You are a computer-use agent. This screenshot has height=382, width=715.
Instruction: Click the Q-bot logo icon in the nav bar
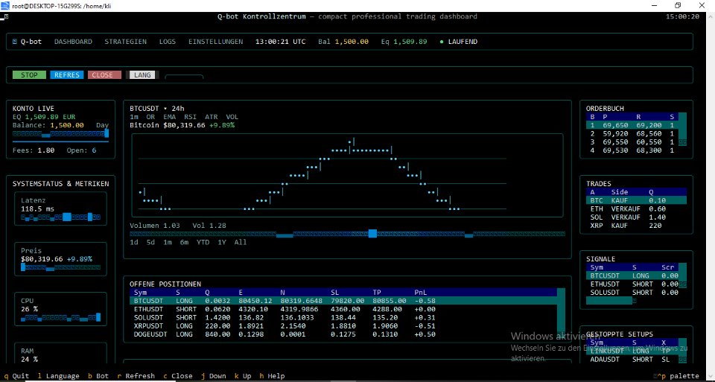[15, 42]
